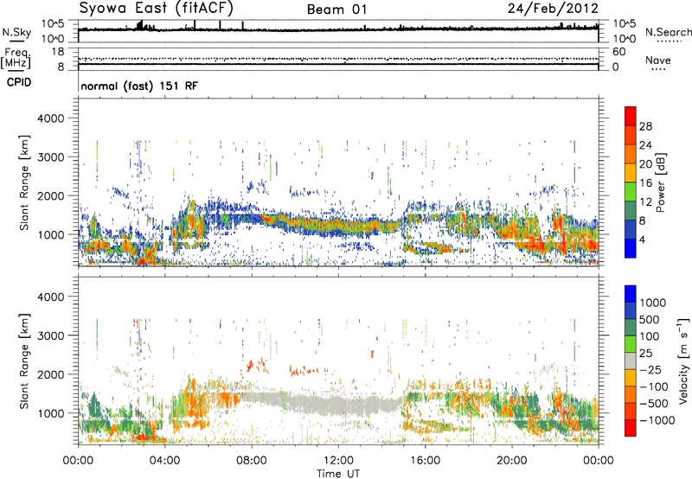Viewport: 692px width, 479px height.
Task: Select the '24' label on the Power scale
Action: pos(645,145)
